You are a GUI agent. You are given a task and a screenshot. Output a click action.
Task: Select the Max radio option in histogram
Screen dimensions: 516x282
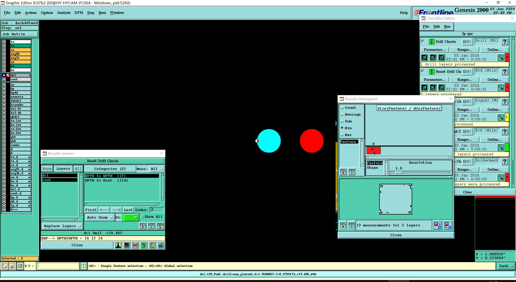[x=342, y=135]
